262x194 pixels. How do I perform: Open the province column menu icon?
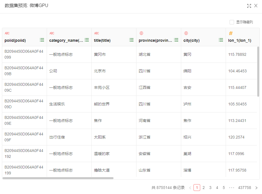[176, 40]
